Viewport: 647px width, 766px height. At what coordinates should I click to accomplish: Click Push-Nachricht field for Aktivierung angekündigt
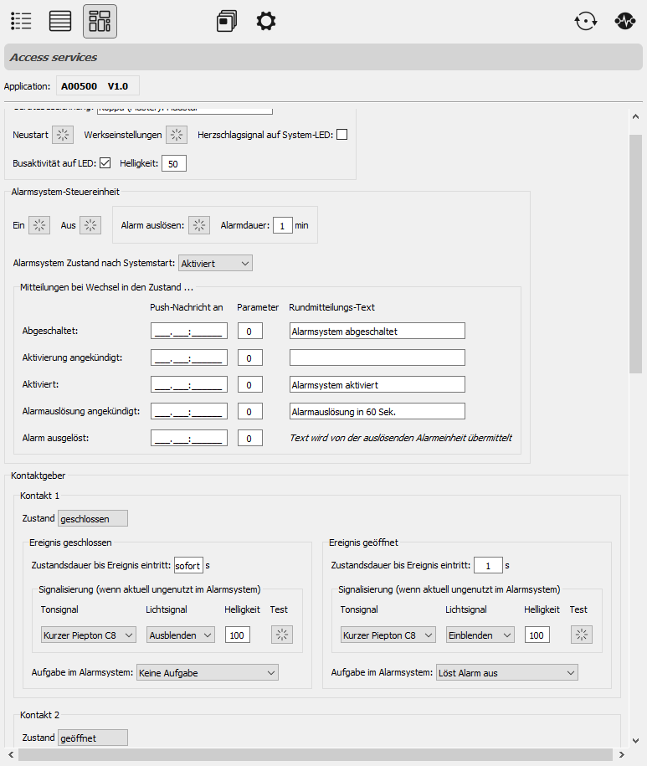tap(189, 357)
